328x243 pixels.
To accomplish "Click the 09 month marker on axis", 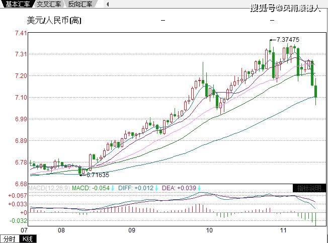I will 132,230.
